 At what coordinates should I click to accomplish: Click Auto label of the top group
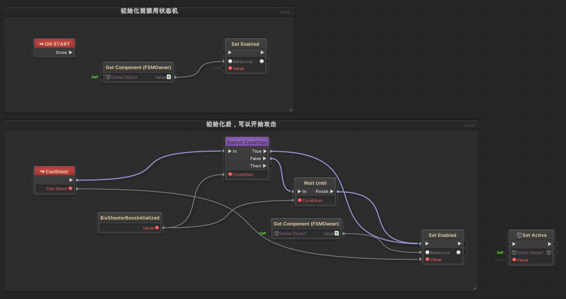[286, 12]
